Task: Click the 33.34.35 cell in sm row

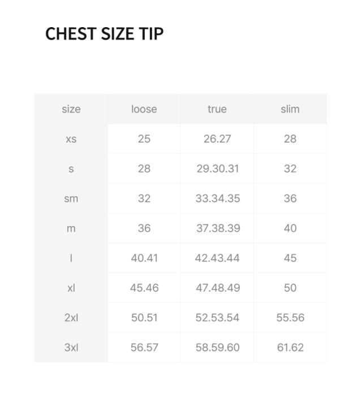Action: 217,198
